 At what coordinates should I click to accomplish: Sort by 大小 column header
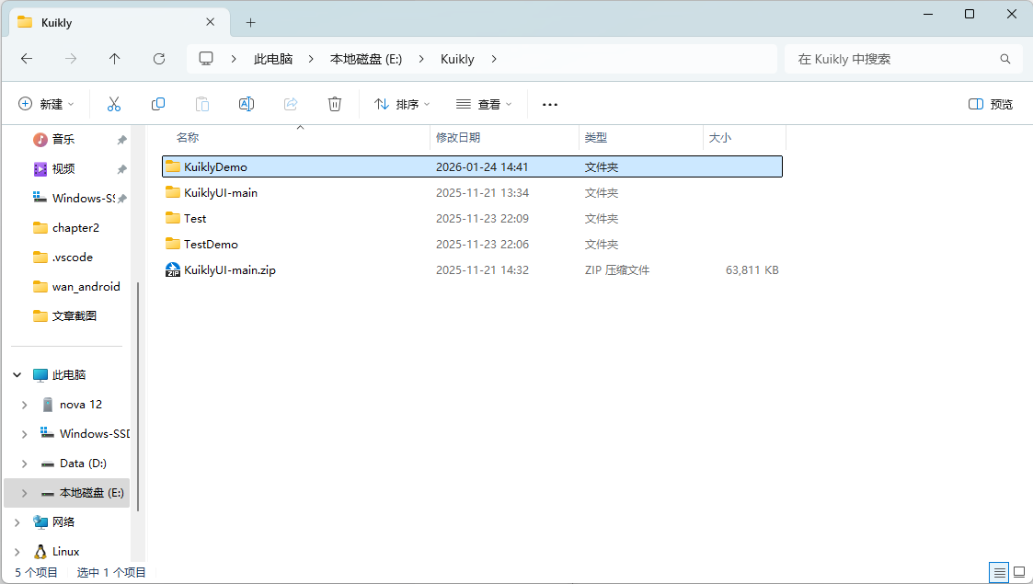[720, 138]
